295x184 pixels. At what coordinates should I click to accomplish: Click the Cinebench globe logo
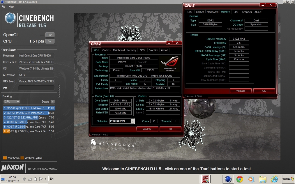(10, 18)
